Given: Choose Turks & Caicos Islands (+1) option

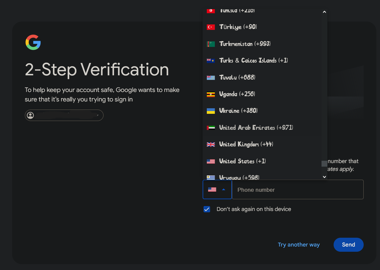Looking at the screenshot, I should 253,61.
